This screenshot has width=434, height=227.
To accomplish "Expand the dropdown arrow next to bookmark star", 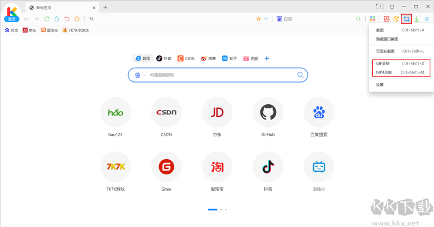I will point(266,19).
